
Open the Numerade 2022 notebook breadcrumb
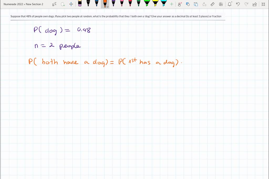[x=13, y=4]
